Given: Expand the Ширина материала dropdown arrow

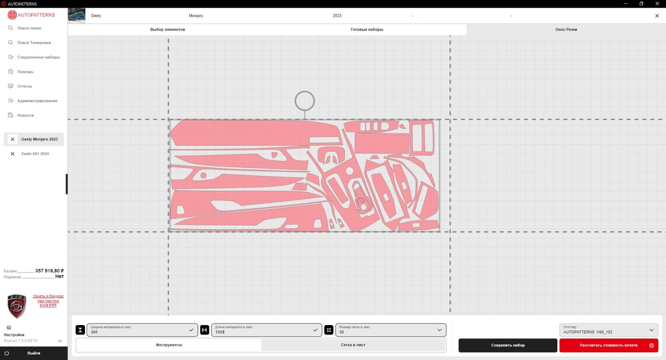Looking at the screenshot, I should pos(191,330).
